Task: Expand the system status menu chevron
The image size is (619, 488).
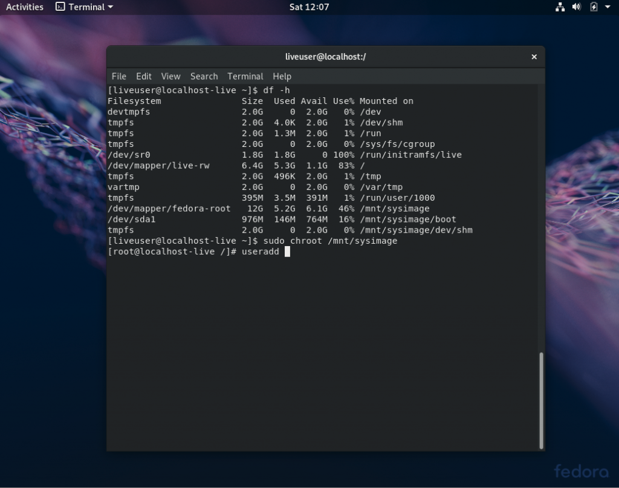Action: [607, 7]
